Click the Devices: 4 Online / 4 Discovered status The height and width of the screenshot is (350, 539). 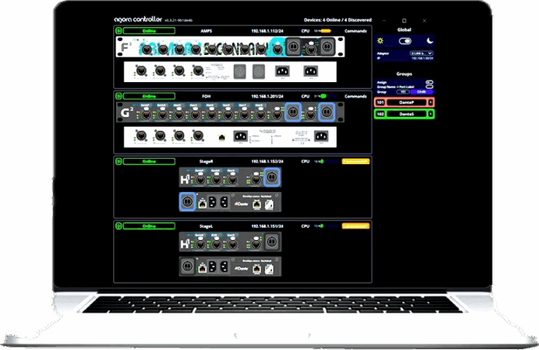(338, 20)
